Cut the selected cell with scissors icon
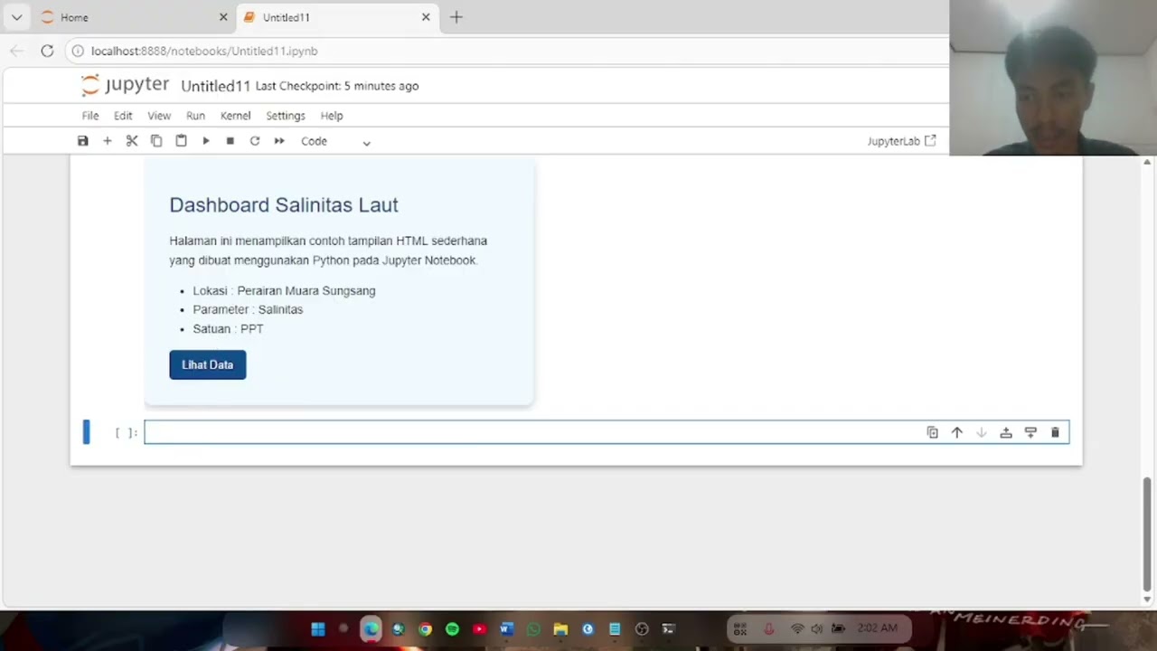The width and height of the screenshot is (1157, 651). click(x=132, y=141)
